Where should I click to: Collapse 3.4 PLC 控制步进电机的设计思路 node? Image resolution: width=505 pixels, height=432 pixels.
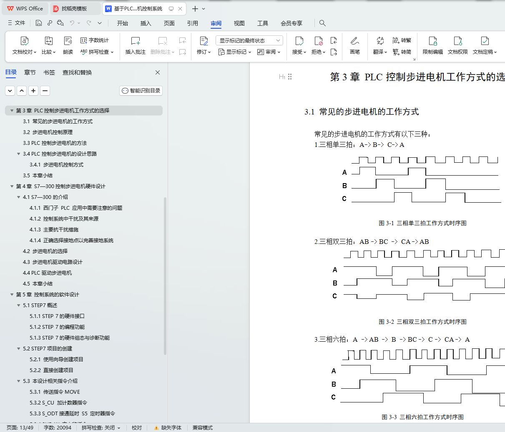coord(18,154)
